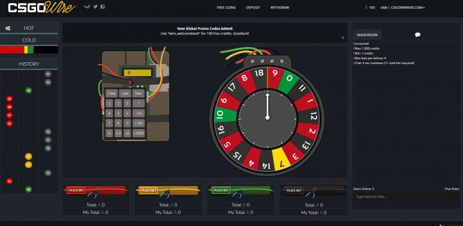Place bet on the yellow wire
The image size is (463, 226).
pos(149,190)
